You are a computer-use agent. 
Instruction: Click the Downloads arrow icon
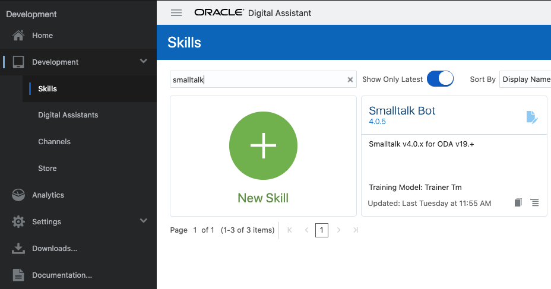pyautogui.click(x=18, y=248)
